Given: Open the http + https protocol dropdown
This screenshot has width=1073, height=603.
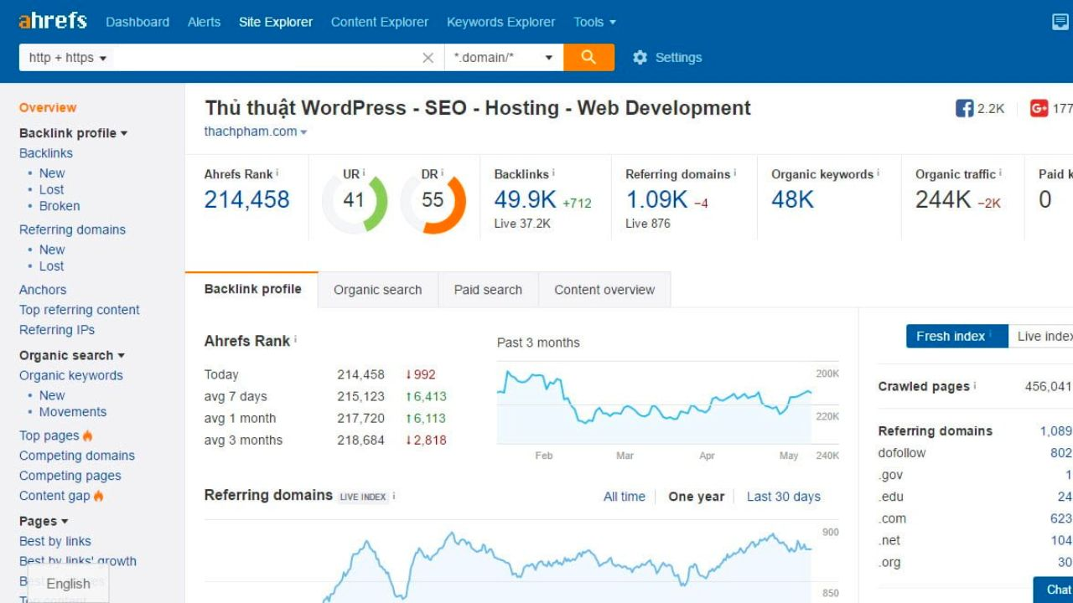Looking at the screenshot, I should (x=67, y=58).
